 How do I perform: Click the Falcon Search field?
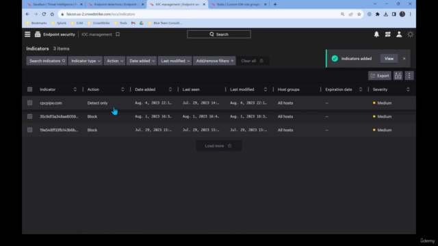(x=219, y=34)
